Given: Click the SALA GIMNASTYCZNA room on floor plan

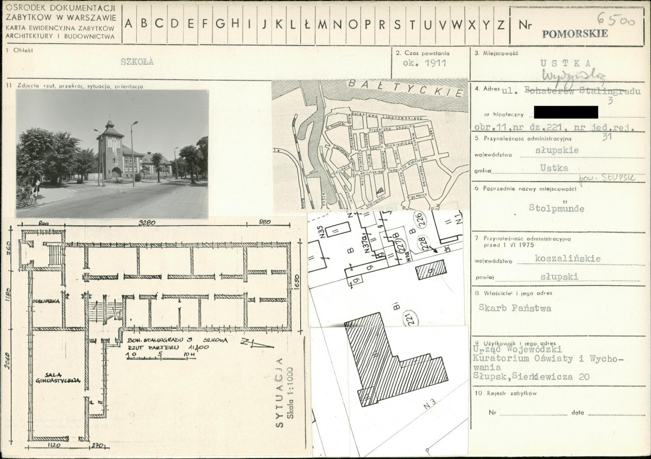Looking at the screenshot, I should pyautogui.click(x=58, y=378).
